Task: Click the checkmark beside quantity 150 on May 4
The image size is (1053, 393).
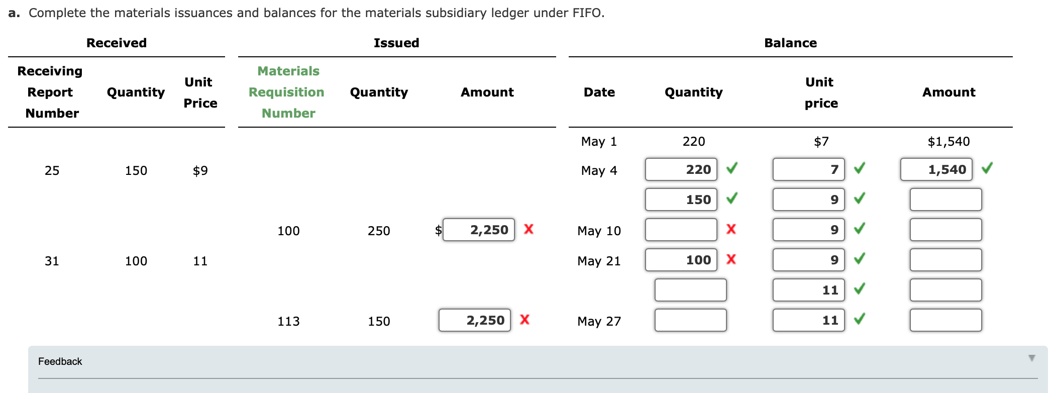Action: (731, 200)
